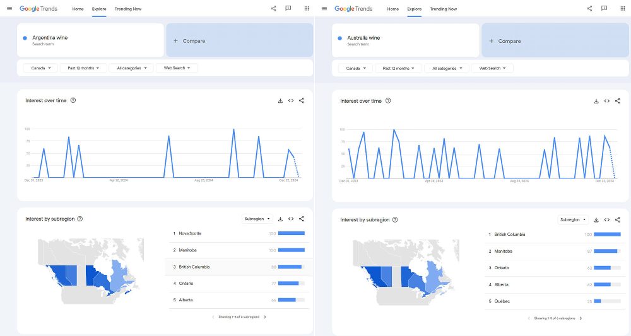Select Alberta row in Argentina subregions
This screenshot has height=336, width=631.
(239, 300)
